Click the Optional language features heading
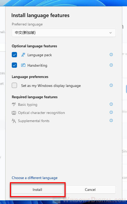This screenshot has width=127, height=204. pos(34,46)
